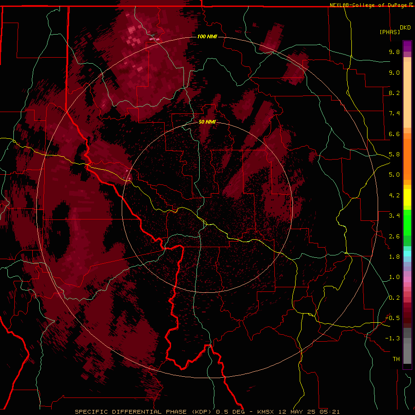Click the 9.8 legend value
Screen dimensions: 415x415
point(394,52)
